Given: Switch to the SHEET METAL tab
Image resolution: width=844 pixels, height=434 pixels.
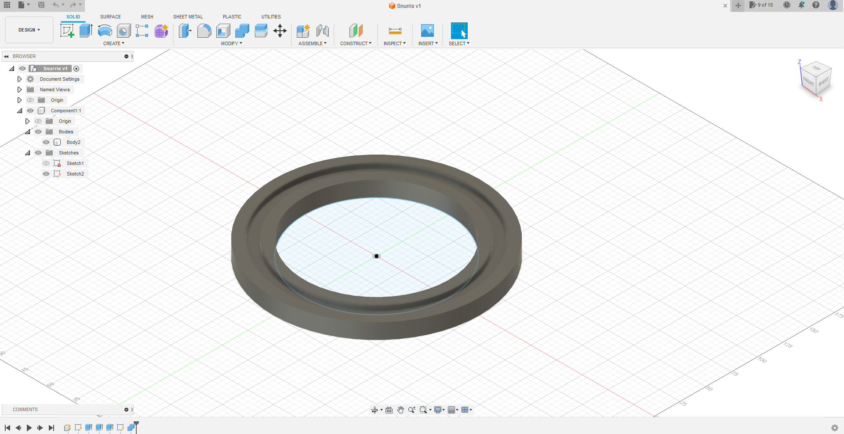Looking at the screenshot, I should (188, 17).
